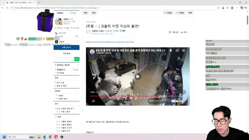249x140 pixels.
Task: Open the comments bubble icon
Action: tap(170, 32)
